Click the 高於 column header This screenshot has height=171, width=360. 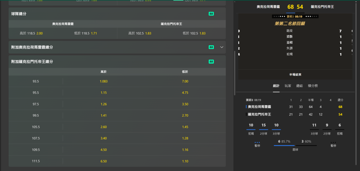tap(104, 72)
